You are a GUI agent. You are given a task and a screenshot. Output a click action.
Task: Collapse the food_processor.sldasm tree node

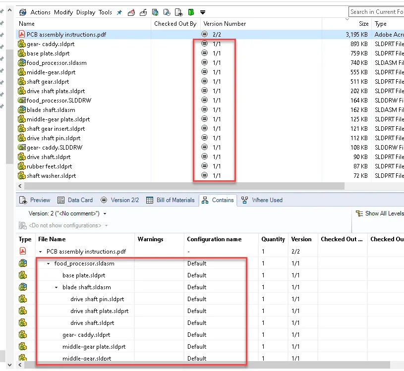49,264
